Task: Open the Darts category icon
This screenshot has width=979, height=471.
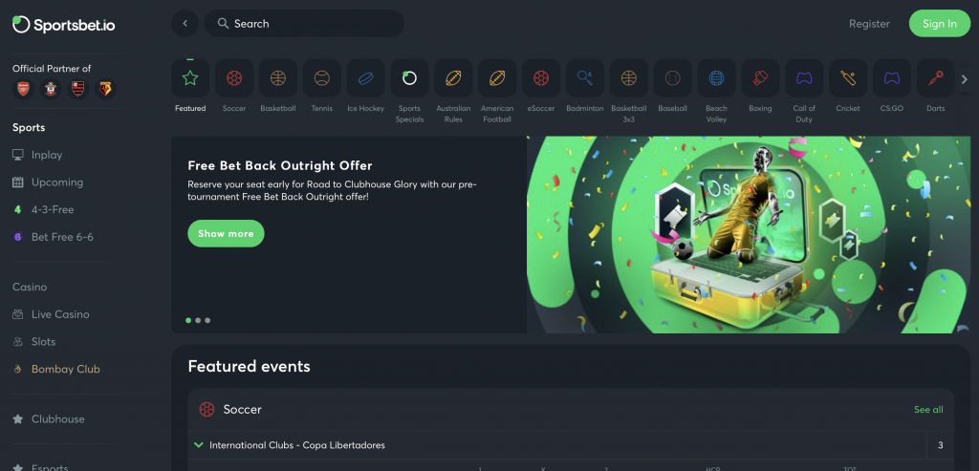Action: click(x=935, y=78)
